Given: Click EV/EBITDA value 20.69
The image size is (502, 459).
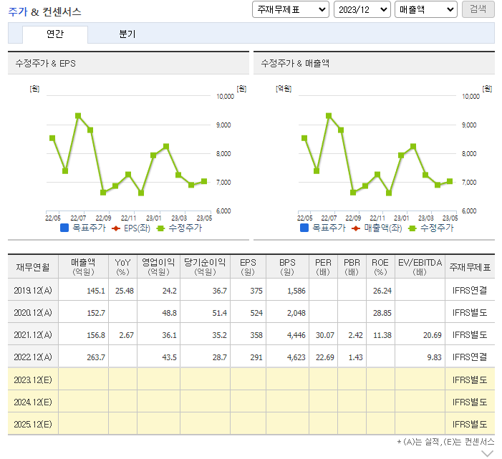Looking at the screenshot, I should point(433,335).
